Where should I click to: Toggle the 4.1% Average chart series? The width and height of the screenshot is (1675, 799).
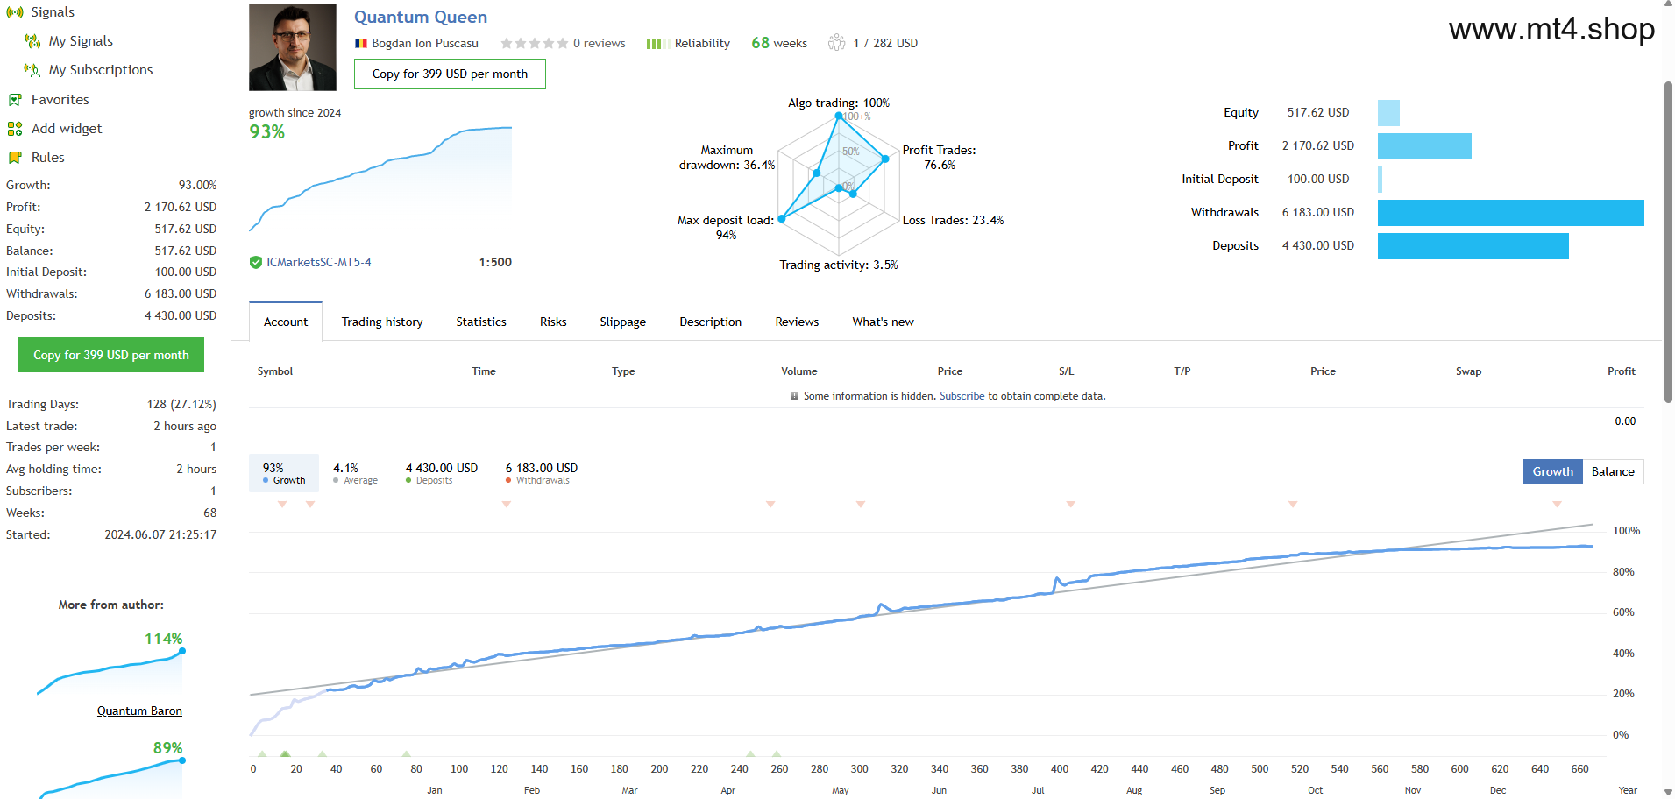click(355, 473)
